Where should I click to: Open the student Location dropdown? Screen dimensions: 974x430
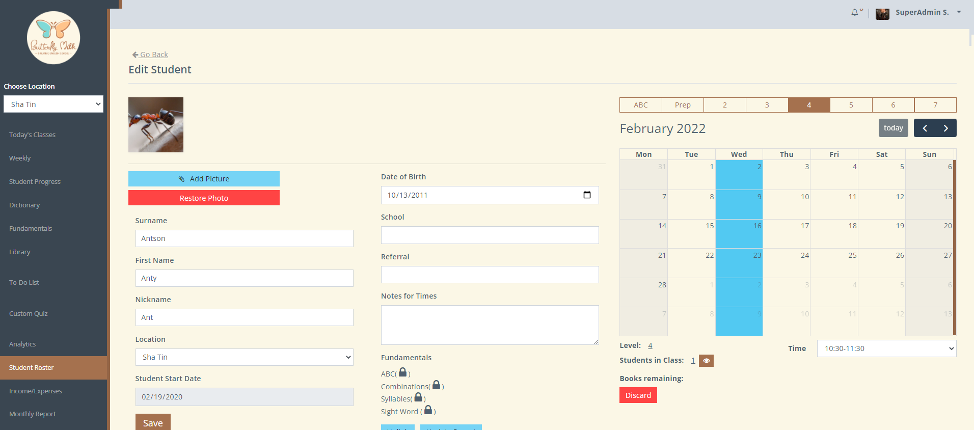(244, 357)
